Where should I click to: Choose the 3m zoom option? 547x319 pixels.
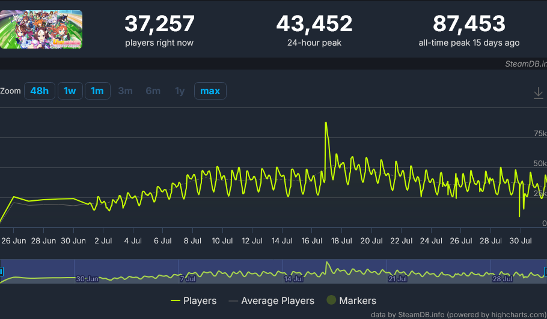[126, 91]
